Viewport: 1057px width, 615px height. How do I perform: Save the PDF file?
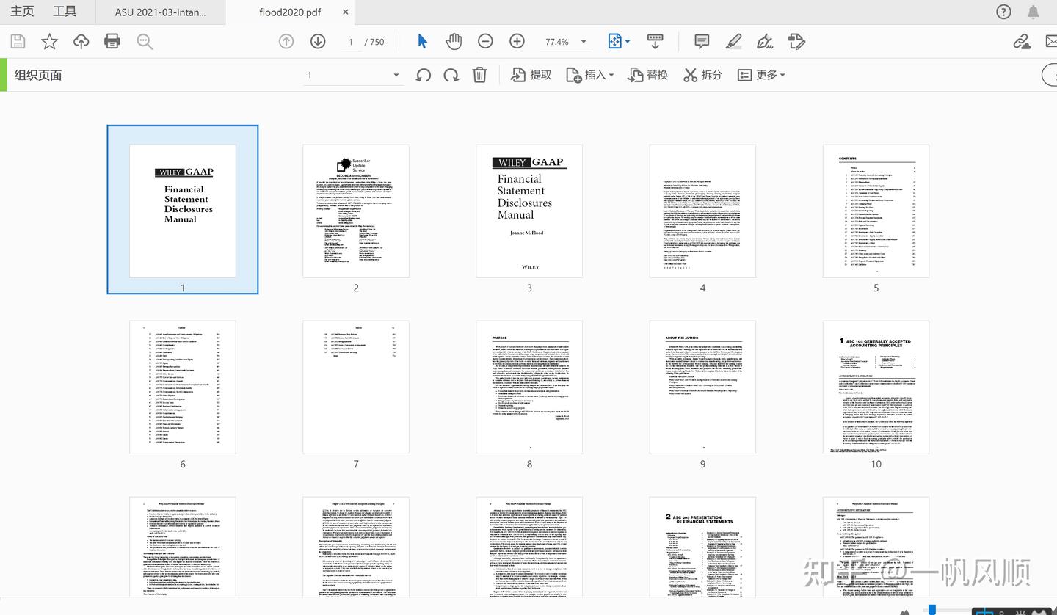tap(18, 42)
